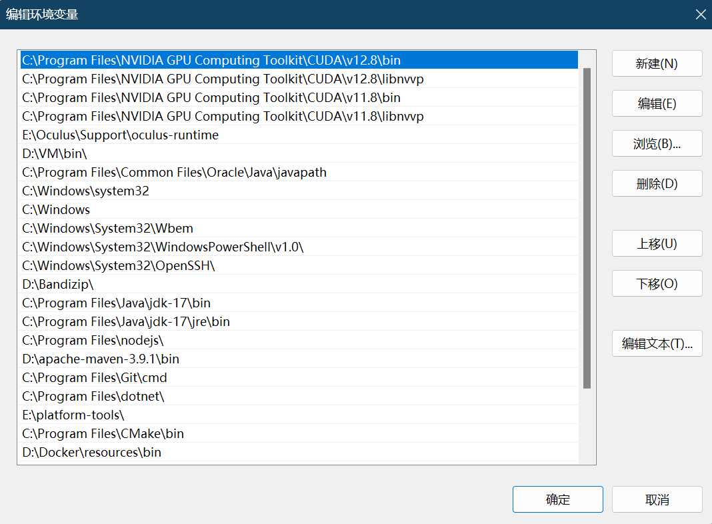The image size is (712, 524).
Task: Select the System32\OpenSSH\ entry
Action: [x=299, y=265]
